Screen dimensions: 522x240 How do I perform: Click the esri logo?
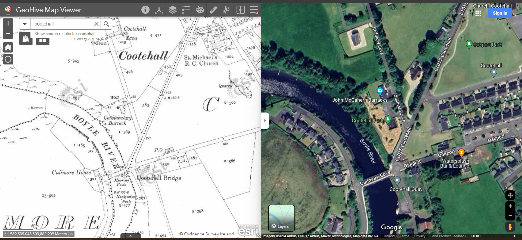click(x=248, y=231)
